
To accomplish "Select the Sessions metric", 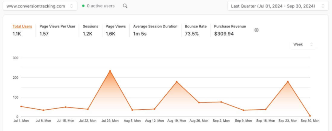I will (90, 27).
